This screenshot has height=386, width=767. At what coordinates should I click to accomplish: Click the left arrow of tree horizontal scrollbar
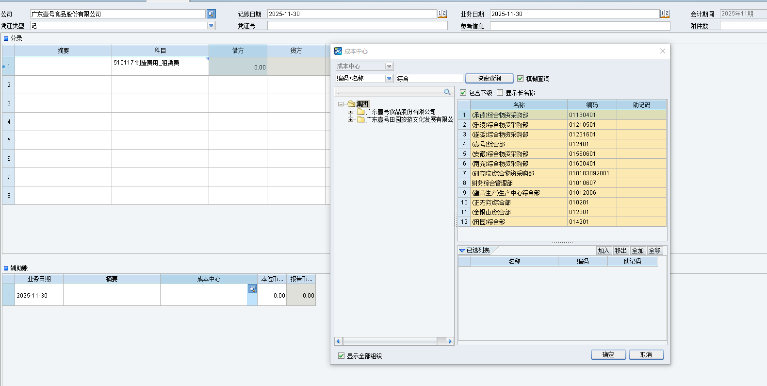[x=338, y=341]
